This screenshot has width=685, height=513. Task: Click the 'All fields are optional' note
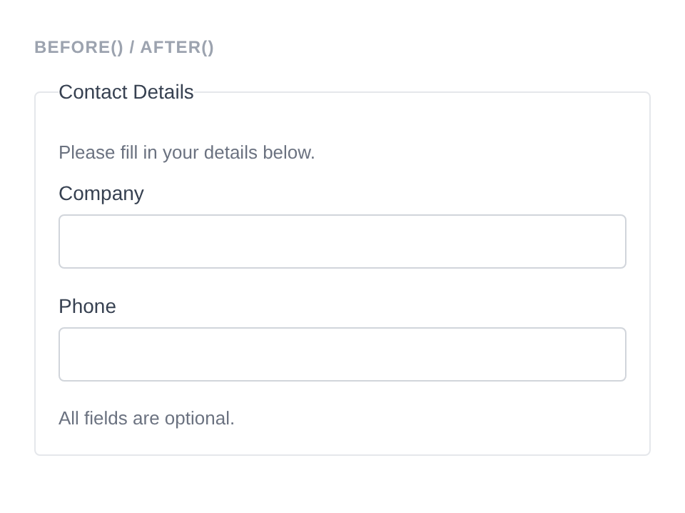click(146, 418)
